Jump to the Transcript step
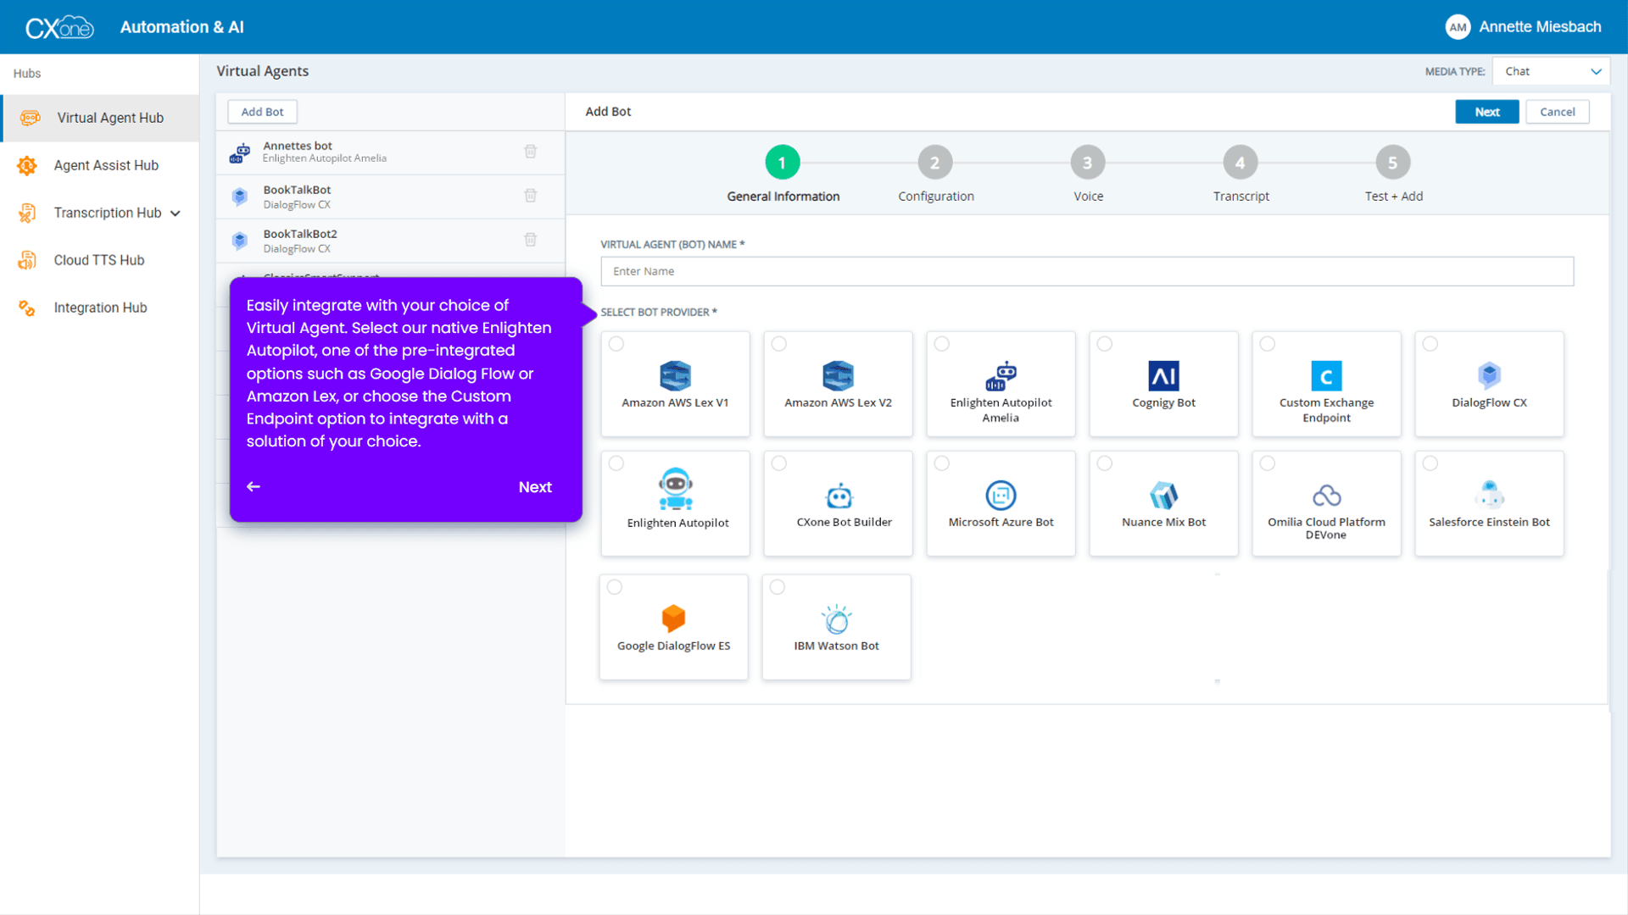 pos(1241,162)
